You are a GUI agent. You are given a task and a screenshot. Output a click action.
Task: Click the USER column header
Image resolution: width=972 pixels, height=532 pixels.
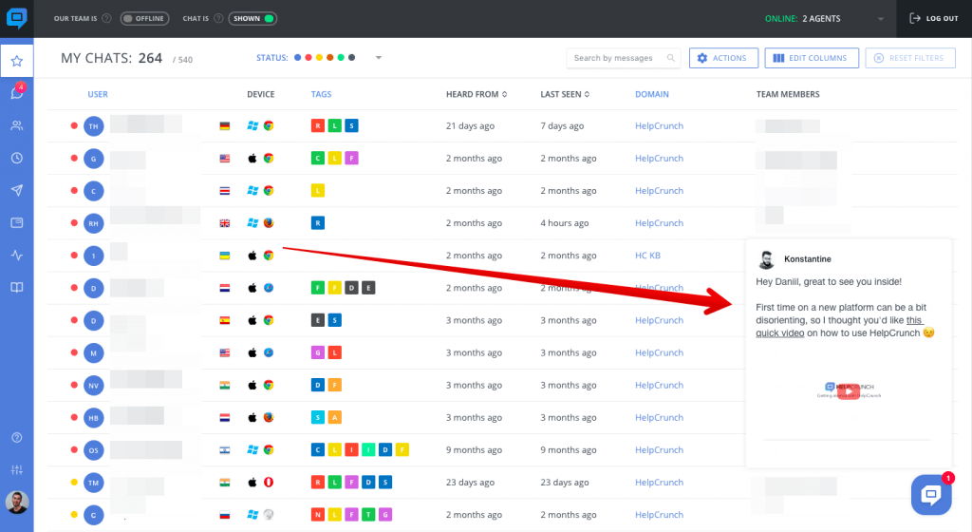point(98,94)
